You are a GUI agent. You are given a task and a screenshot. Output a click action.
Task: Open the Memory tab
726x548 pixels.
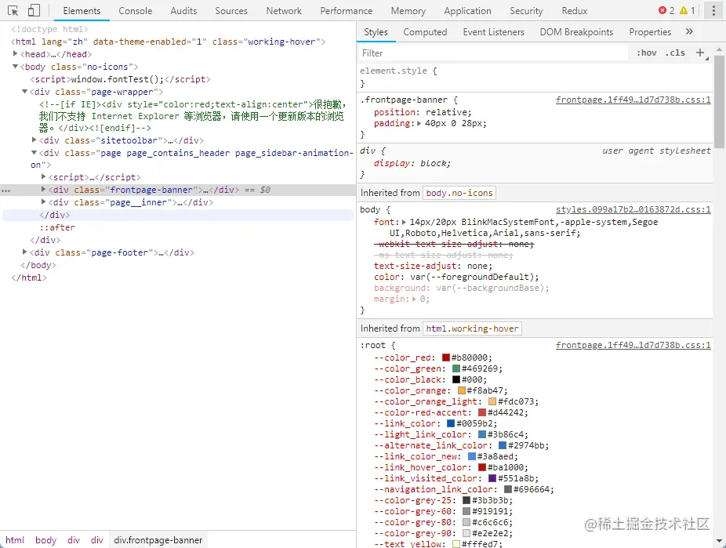click(x=408, y=11)
